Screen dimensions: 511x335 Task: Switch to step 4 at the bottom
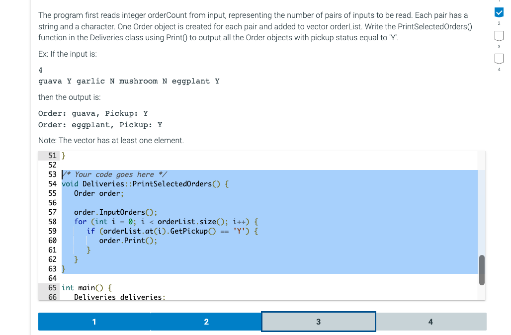tap(430, 322)
